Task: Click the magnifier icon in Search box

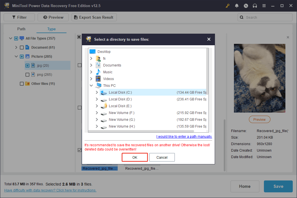Action: 242,17
